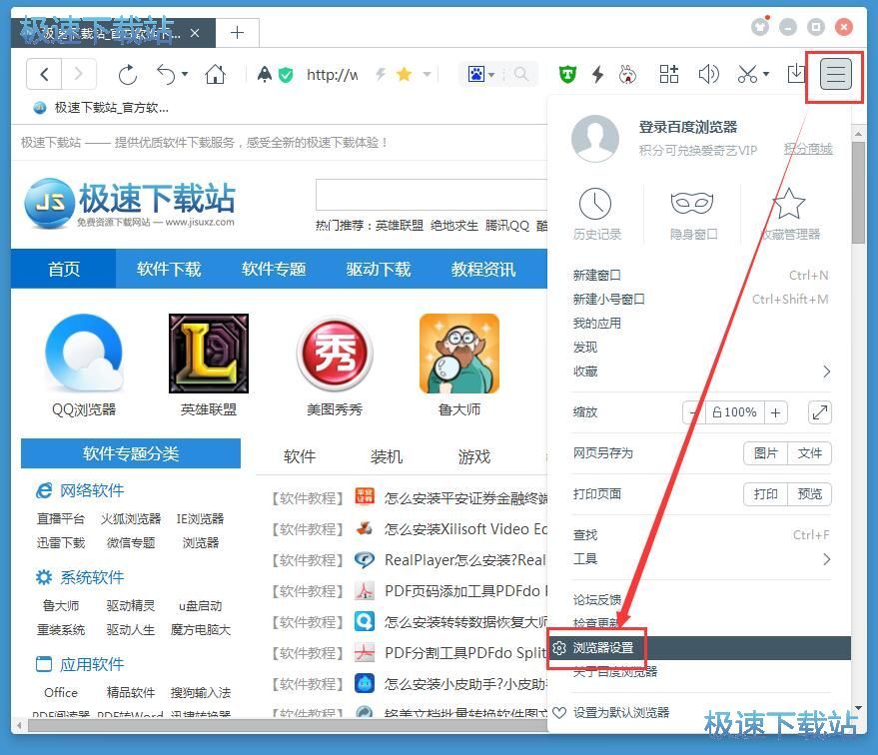Click the skin icon in title bar
Image resolution: width=878 pixels, height=755 pixels.
click(760, 26)
